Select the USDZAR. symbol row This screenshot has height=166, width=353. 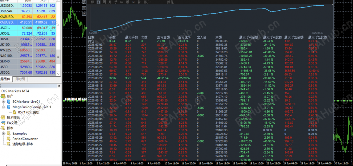(x=28, y=11)
